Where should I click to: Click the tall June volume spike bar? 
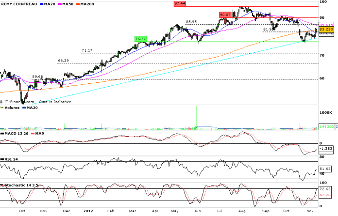pos(196,117)
